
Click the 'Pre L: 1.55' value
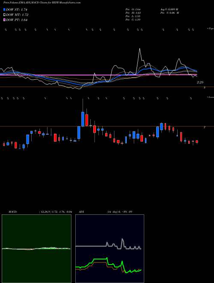click(133, 16)
